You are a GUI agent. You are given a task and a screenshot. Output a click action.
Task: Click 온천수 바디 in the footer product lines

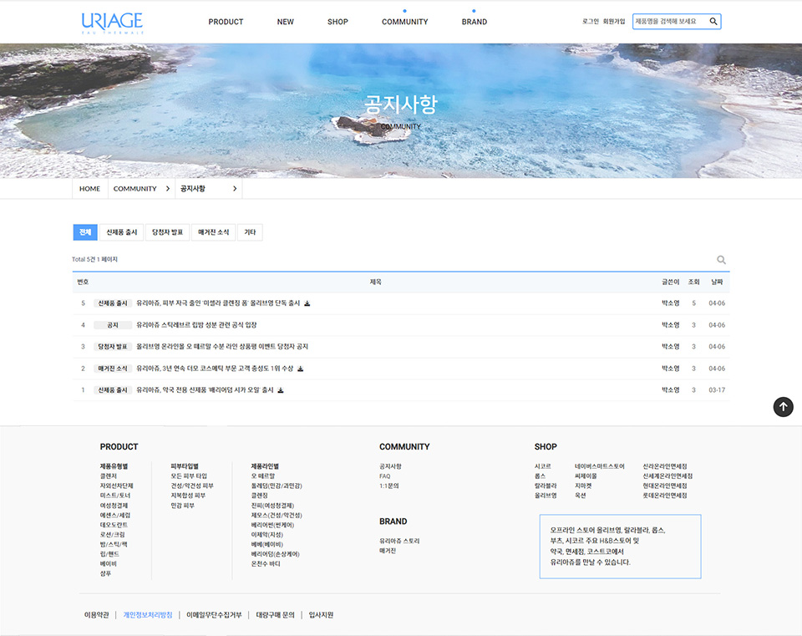[x=266, y=564]
